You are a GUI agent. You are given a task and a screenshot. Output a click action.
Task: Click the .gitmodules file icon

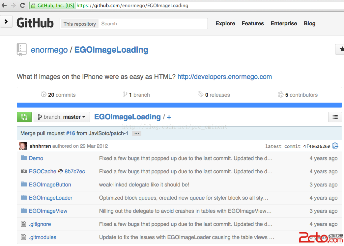23,237
